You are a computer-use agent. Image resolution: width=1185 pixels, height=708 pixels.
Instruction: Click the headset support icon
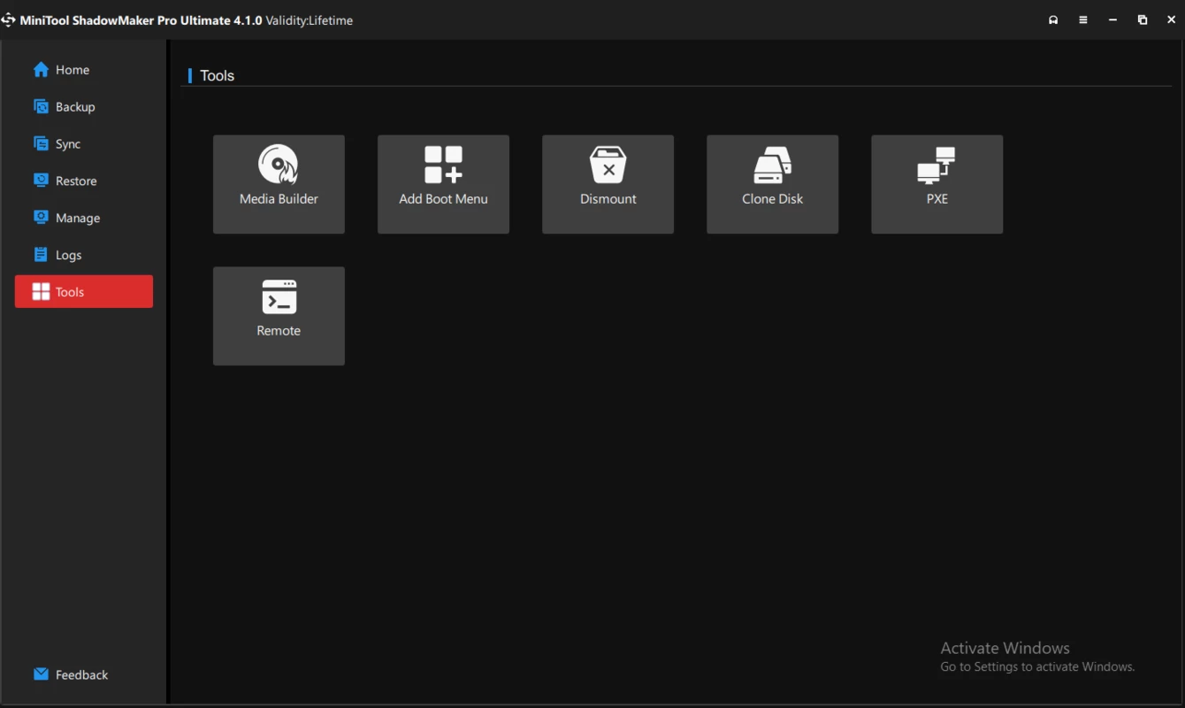[1053, 20]
